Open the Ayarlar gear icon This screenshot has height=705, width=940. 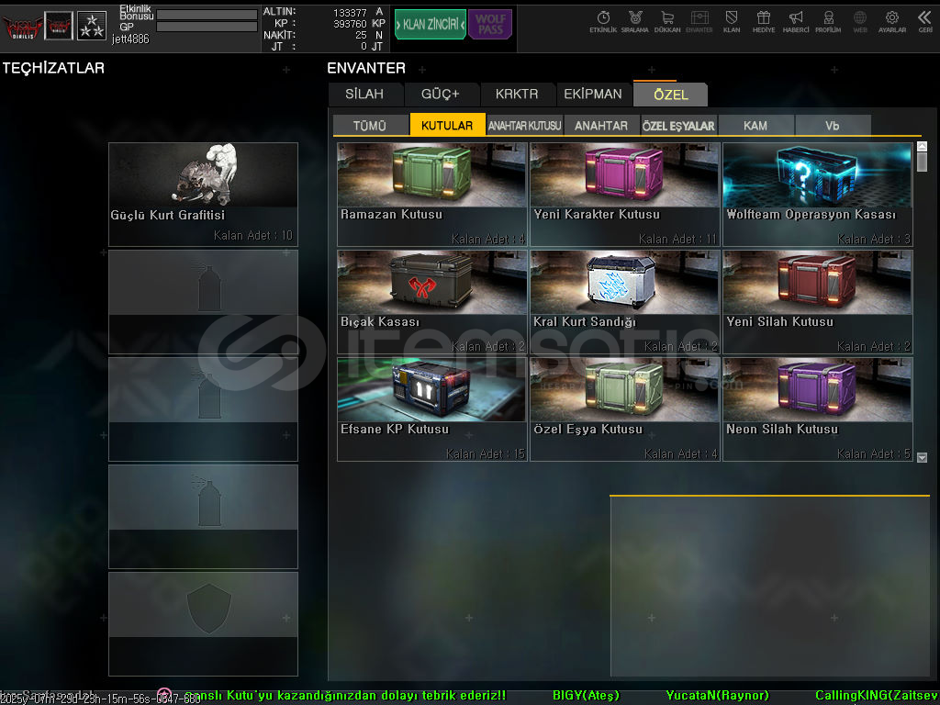892,22
